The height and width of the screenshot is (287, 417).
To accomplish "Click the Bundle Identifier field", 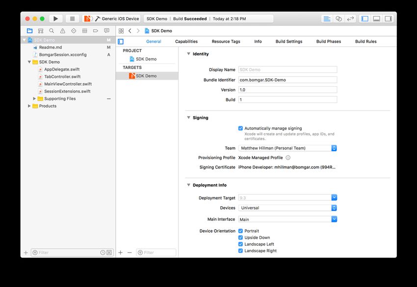I will 288,80.
